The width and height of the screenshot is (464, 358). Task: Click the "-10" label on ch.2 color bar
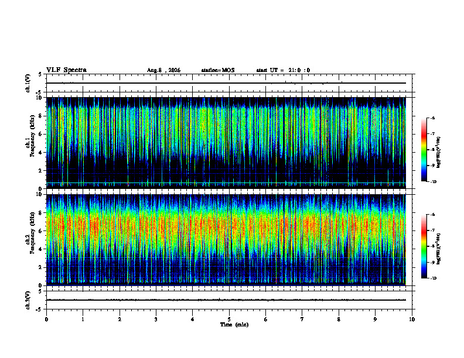click(432, 278)
